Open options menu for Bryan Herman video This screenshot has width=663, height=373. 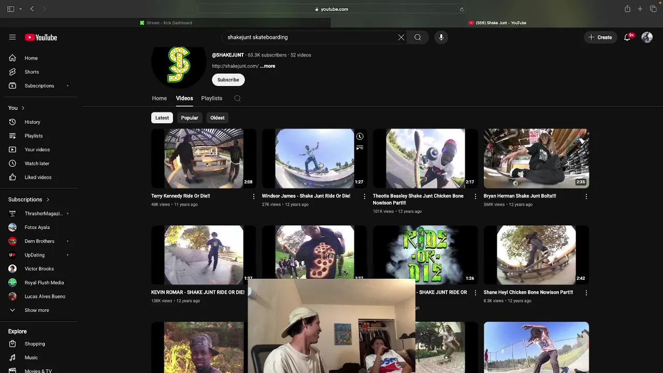tap(586, 196)
